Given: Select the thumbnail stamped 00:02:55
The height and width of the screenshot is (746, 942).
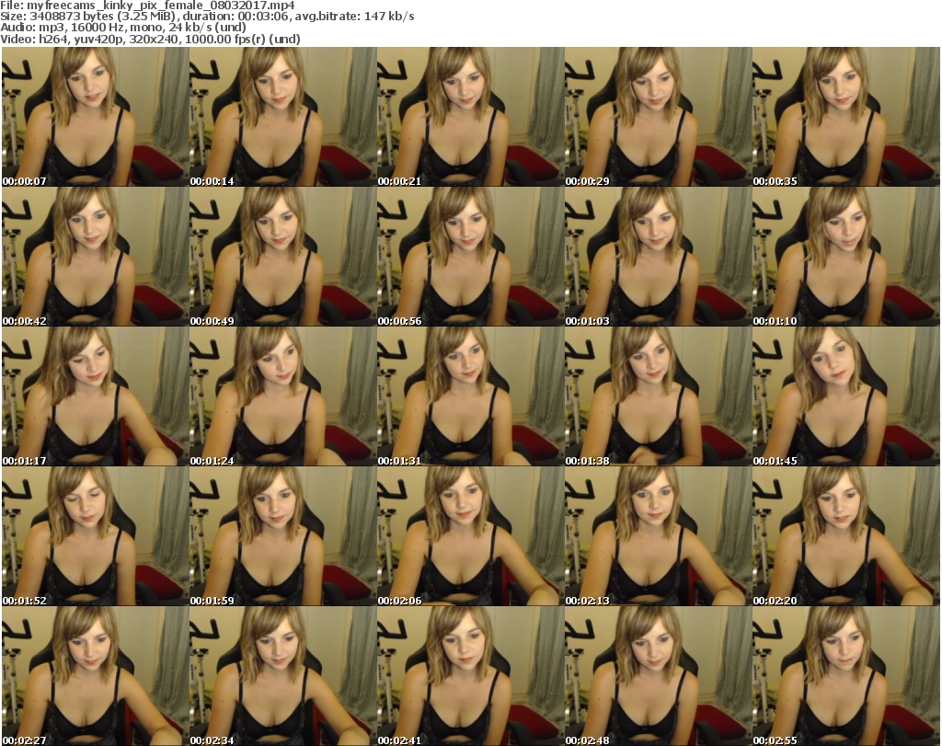Looking at the screenshot, I should [846, 676].
